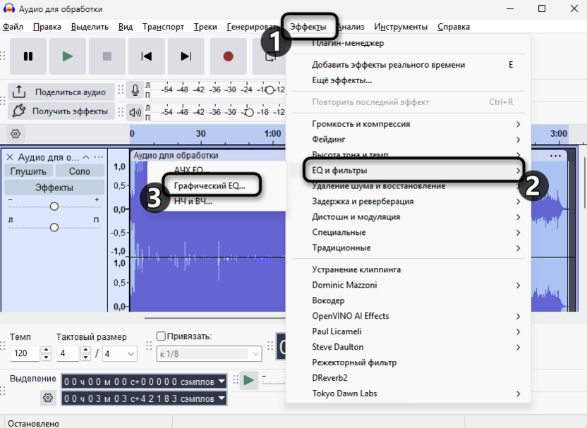
Task: Choose Добавить эффекты реального времени
Action: [408, 65]
